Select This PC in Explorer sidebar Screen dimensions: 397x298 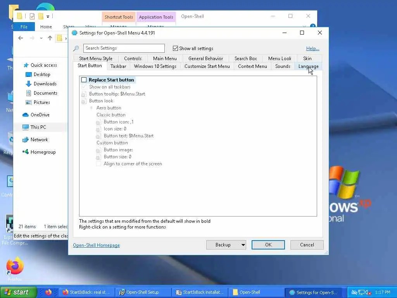tap(38, 127)
